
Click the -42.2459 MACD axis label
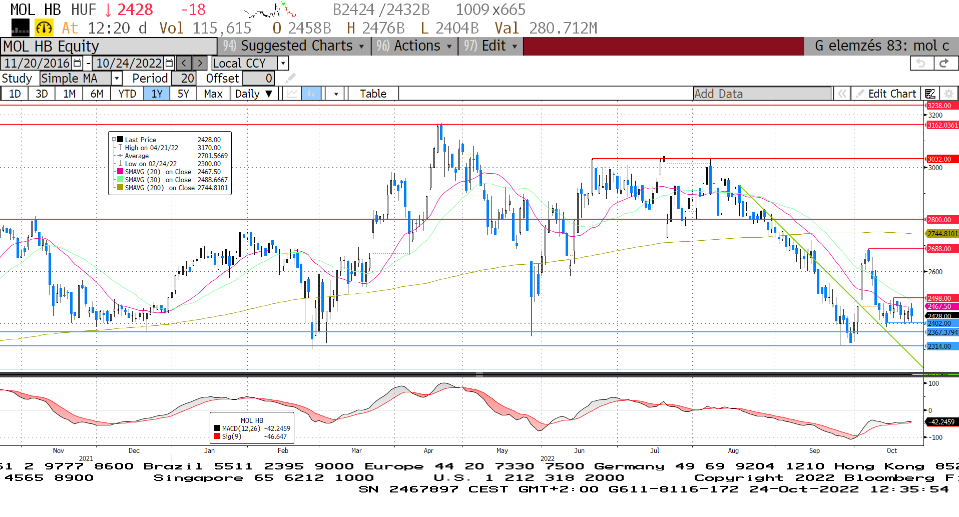[941, 422]
